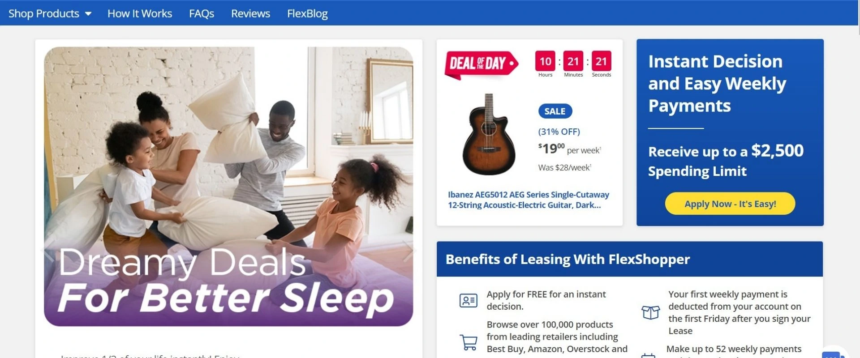Open the Ibanez guitar product image
The width and height of the screenshot is (860, 358).
[x=489, y=134]
